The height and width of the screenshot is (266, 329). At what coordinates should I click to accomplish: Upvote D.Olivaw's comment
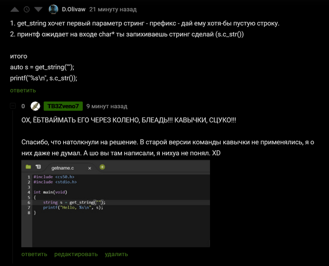coord(15,9)
